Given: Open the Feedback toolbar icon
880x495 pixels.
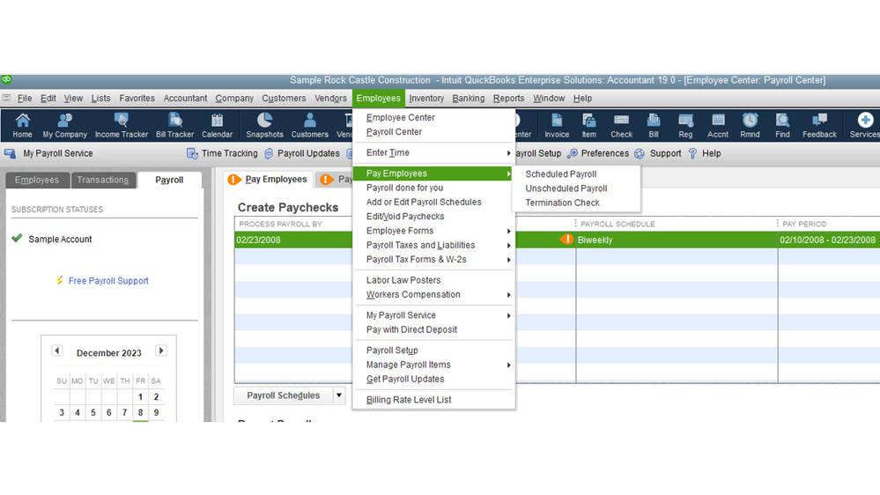Looking at the screenshot, I should coord(819,125).
